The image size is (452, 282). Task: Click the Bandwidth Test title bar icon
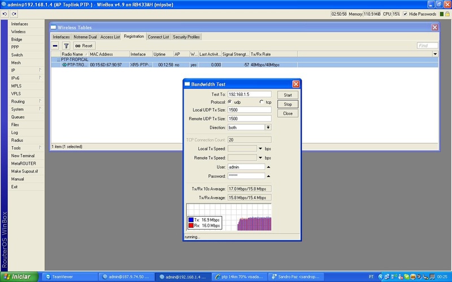188,84
